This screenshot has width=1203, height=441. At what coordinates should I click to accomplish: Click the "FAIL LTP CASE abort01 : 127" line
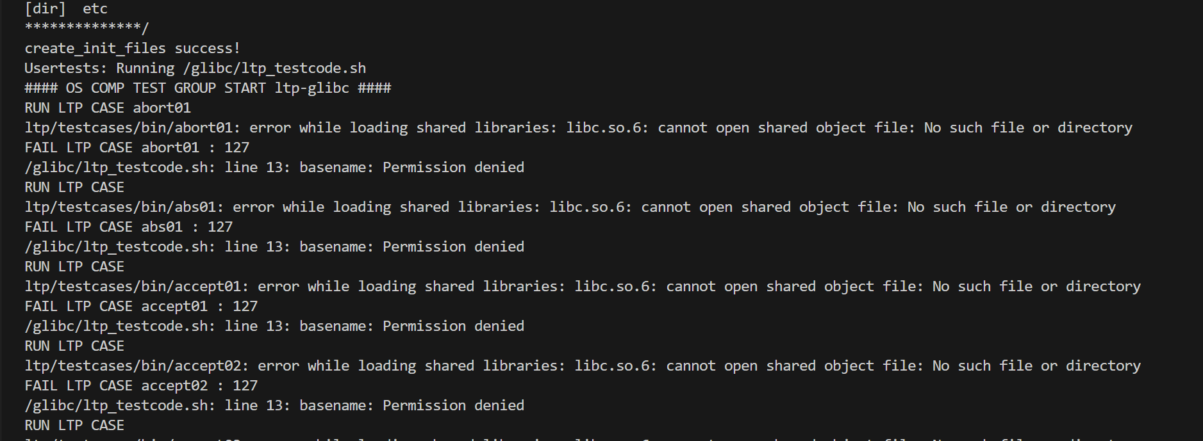point(137,148)
